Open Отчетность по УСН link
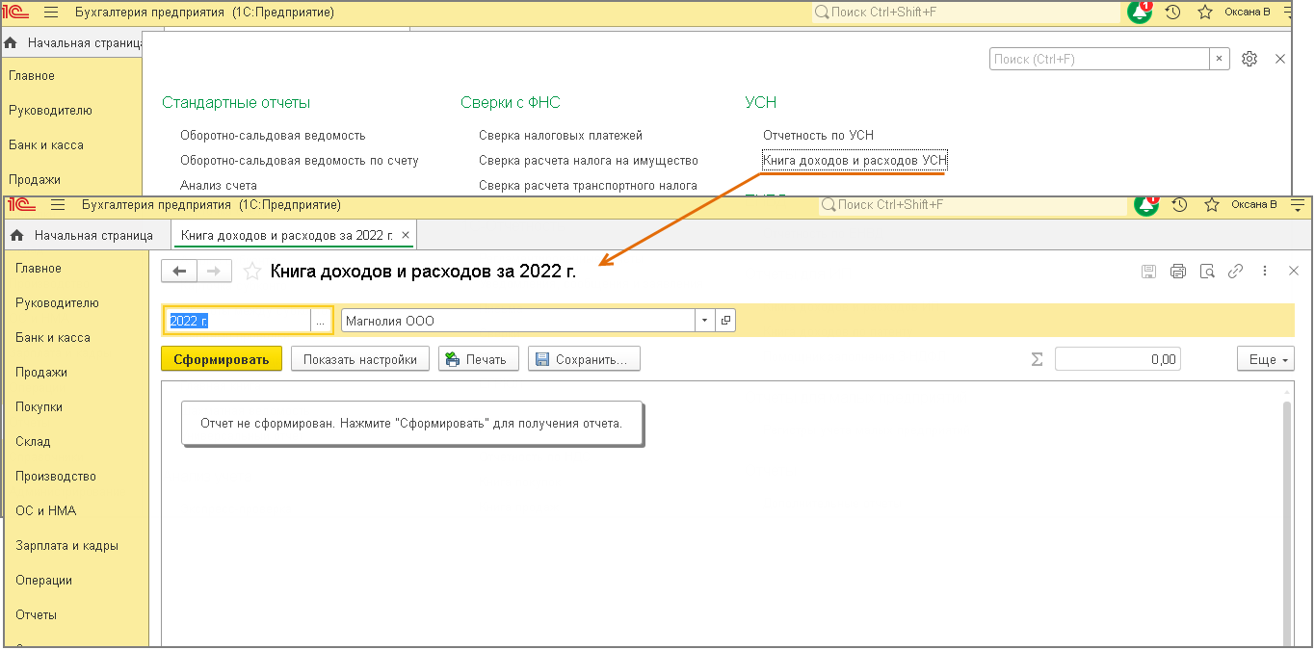Screen dimensions: 1315x650 click(818, 136)
